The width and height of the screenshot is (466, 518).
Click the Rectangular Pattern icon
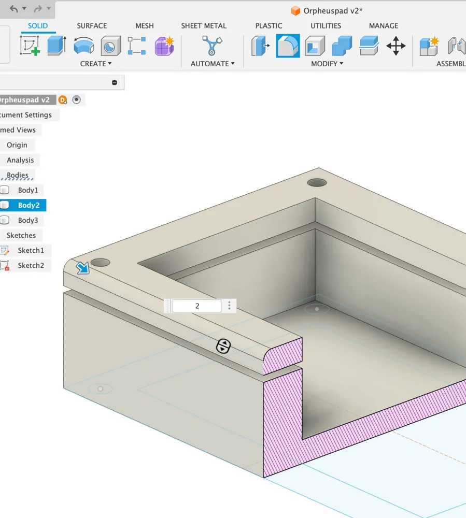tap(137, 46)
